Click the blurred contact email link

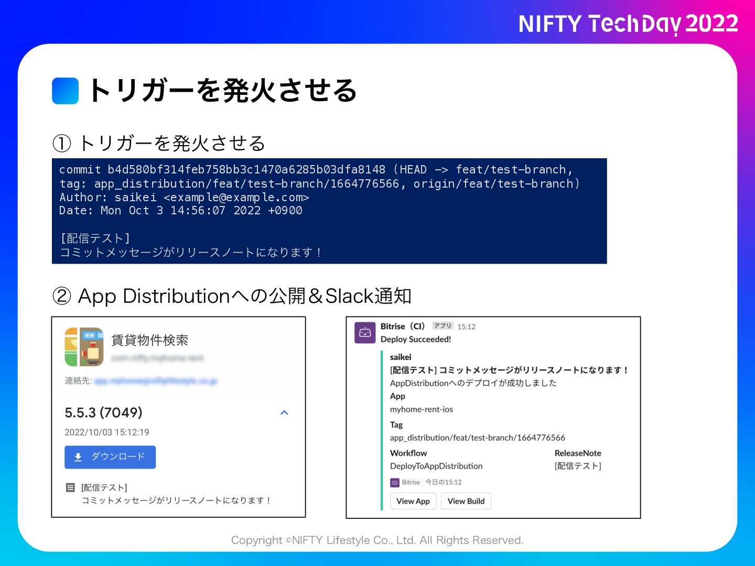(x=155, y=380)
